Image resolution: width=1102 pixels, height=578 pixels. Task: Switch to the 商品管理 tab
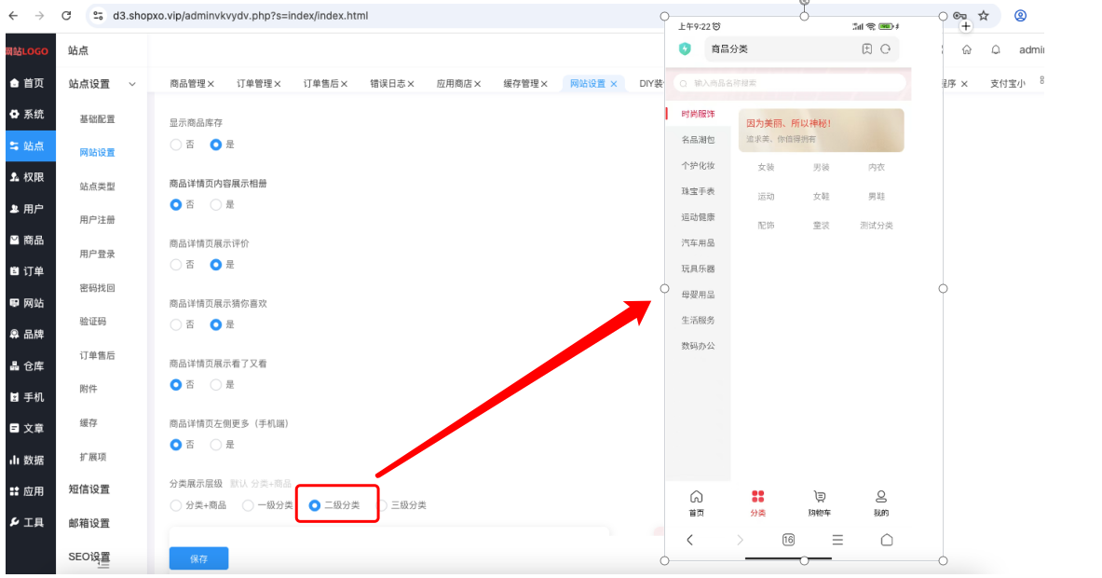coord(187,84)
